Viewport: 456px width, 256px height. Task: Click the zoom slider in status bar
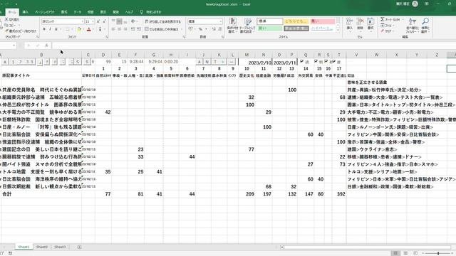click(x=439, y=253)
